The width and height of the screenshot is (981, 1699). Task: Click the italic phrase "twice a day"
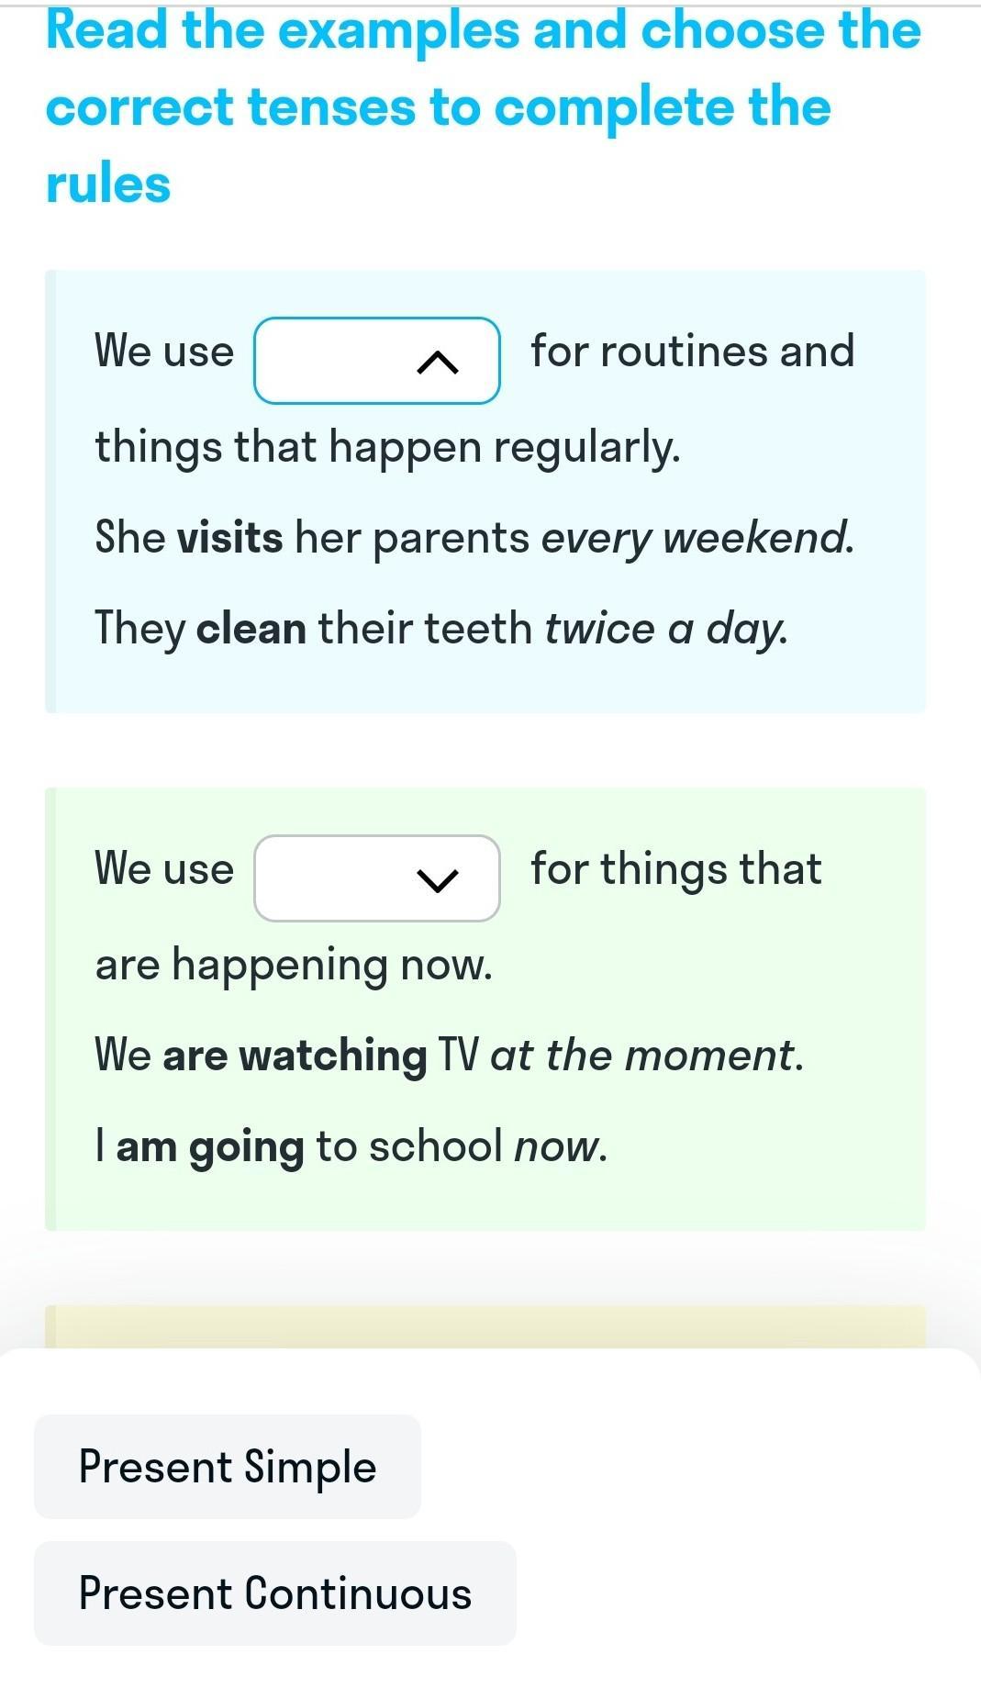(x=665, y=629)
